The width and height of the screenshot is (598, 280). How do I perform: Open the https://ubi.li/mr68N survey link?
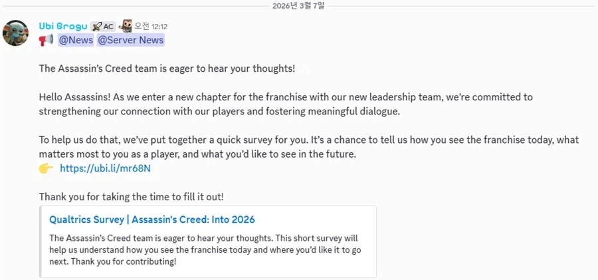[x=105, y=168]
